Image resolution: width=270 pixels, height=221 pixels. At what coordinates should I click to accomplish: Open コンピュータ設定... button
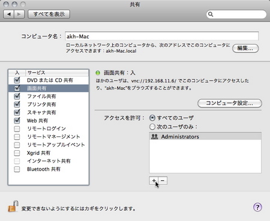pyautogui.click(x=230, y=103)
